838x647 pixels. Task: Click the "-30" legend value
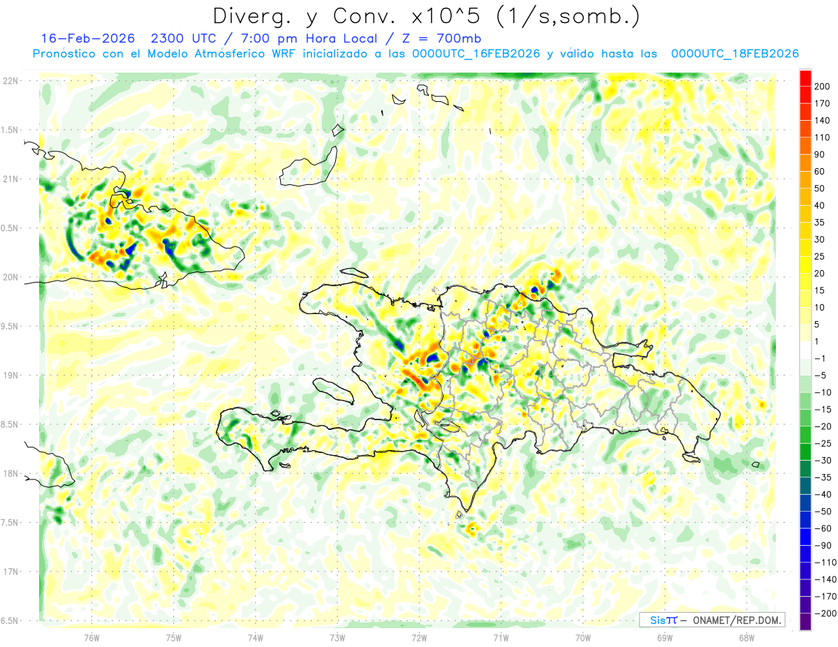[x=823, y=461]
